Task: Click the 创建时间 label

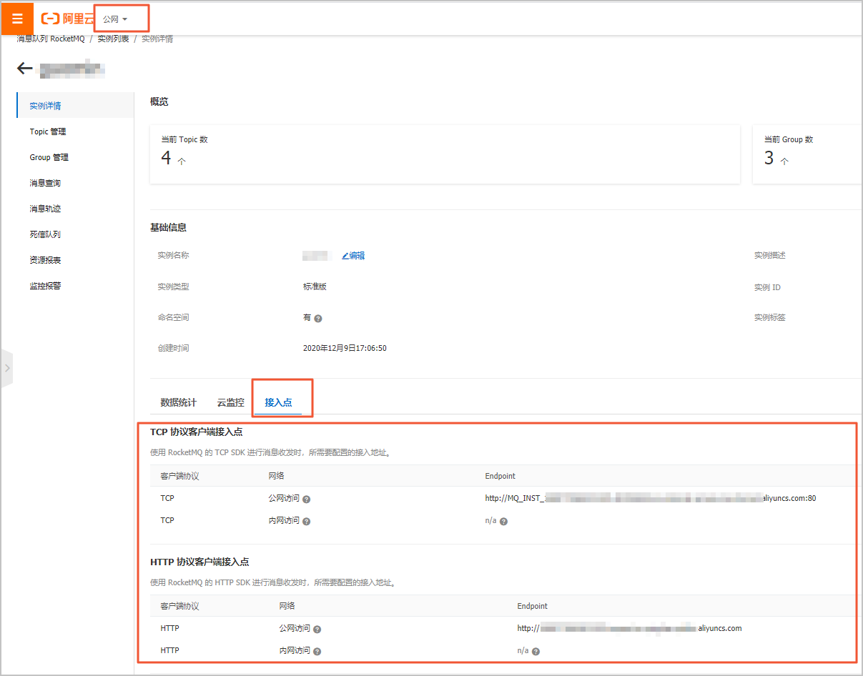Action: 173,348
